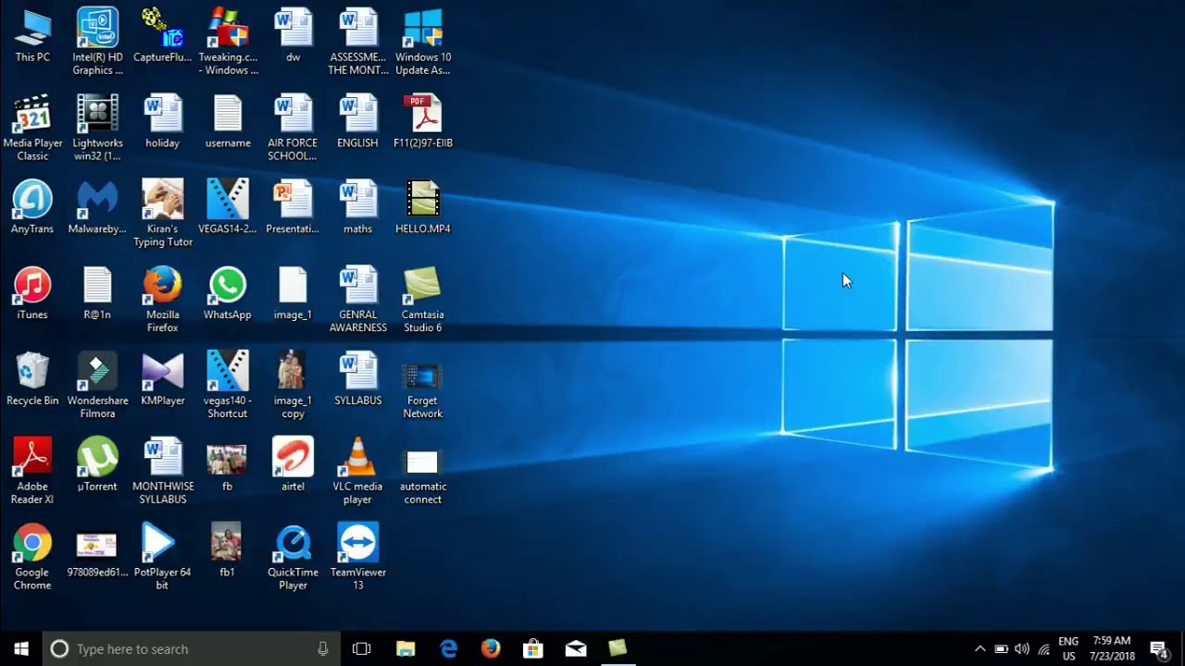Show hidden system tray icons
The width and height of the screenshot is (1185, 666).
point(980,648)
